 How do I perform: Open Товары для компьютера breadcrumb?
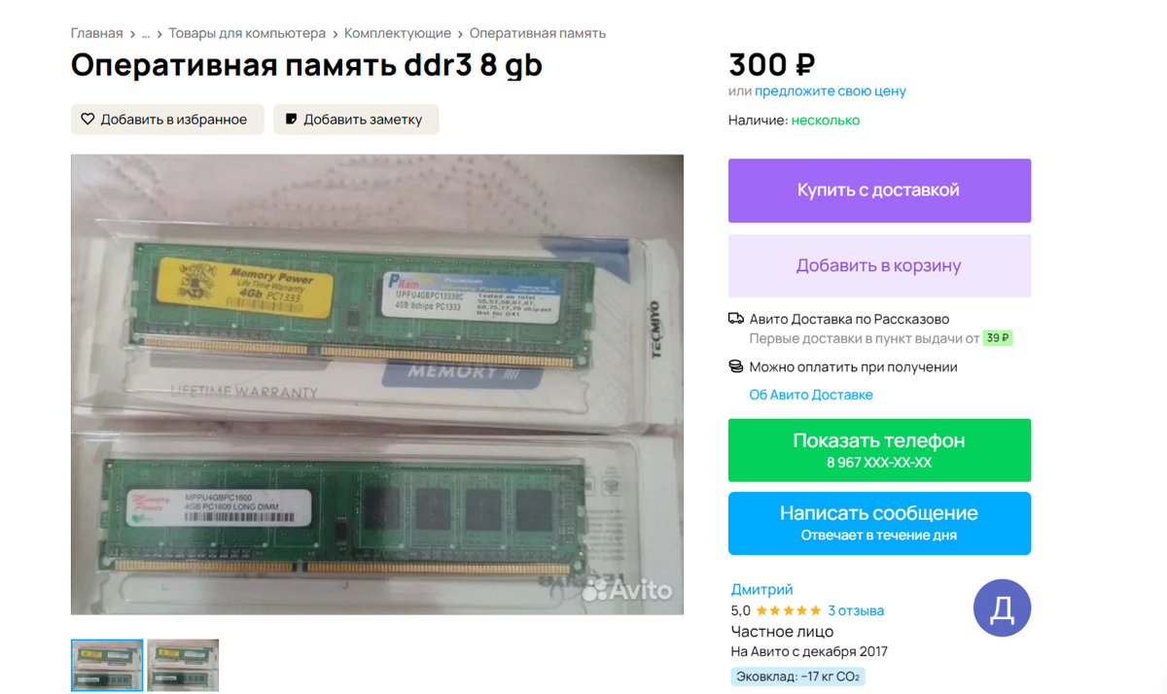point(247,33)
